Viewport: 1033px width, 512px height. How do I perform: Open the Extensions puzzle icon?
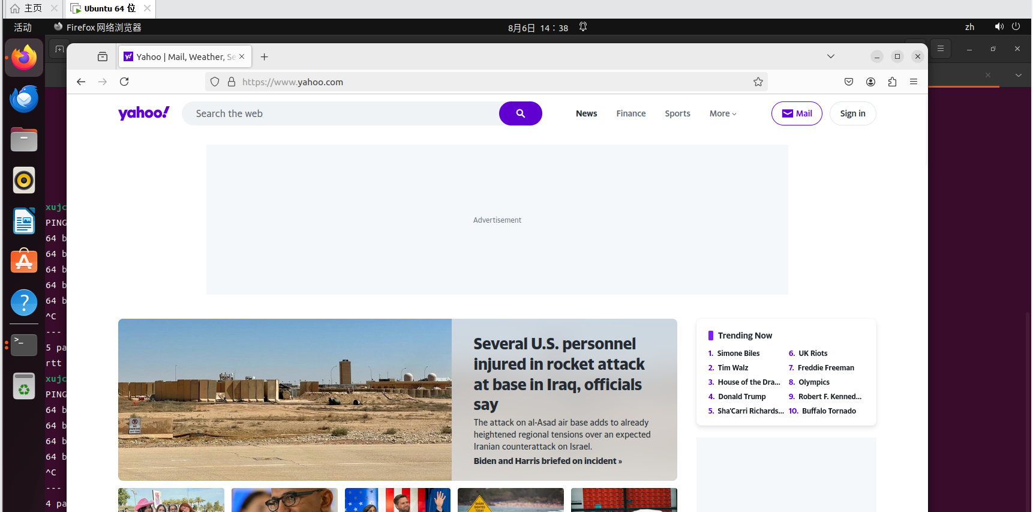point(892,82)
